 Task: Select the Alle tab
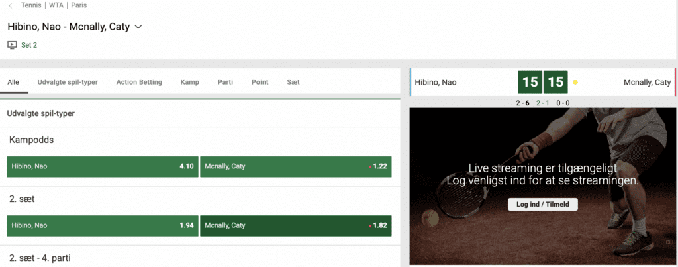(x=13, y=82)
